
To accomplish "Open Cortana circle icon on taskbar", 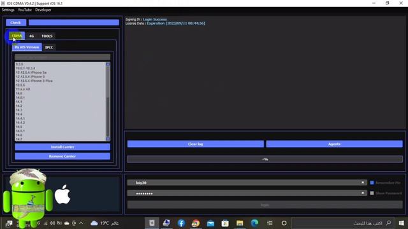I will [x=284, y=223].
